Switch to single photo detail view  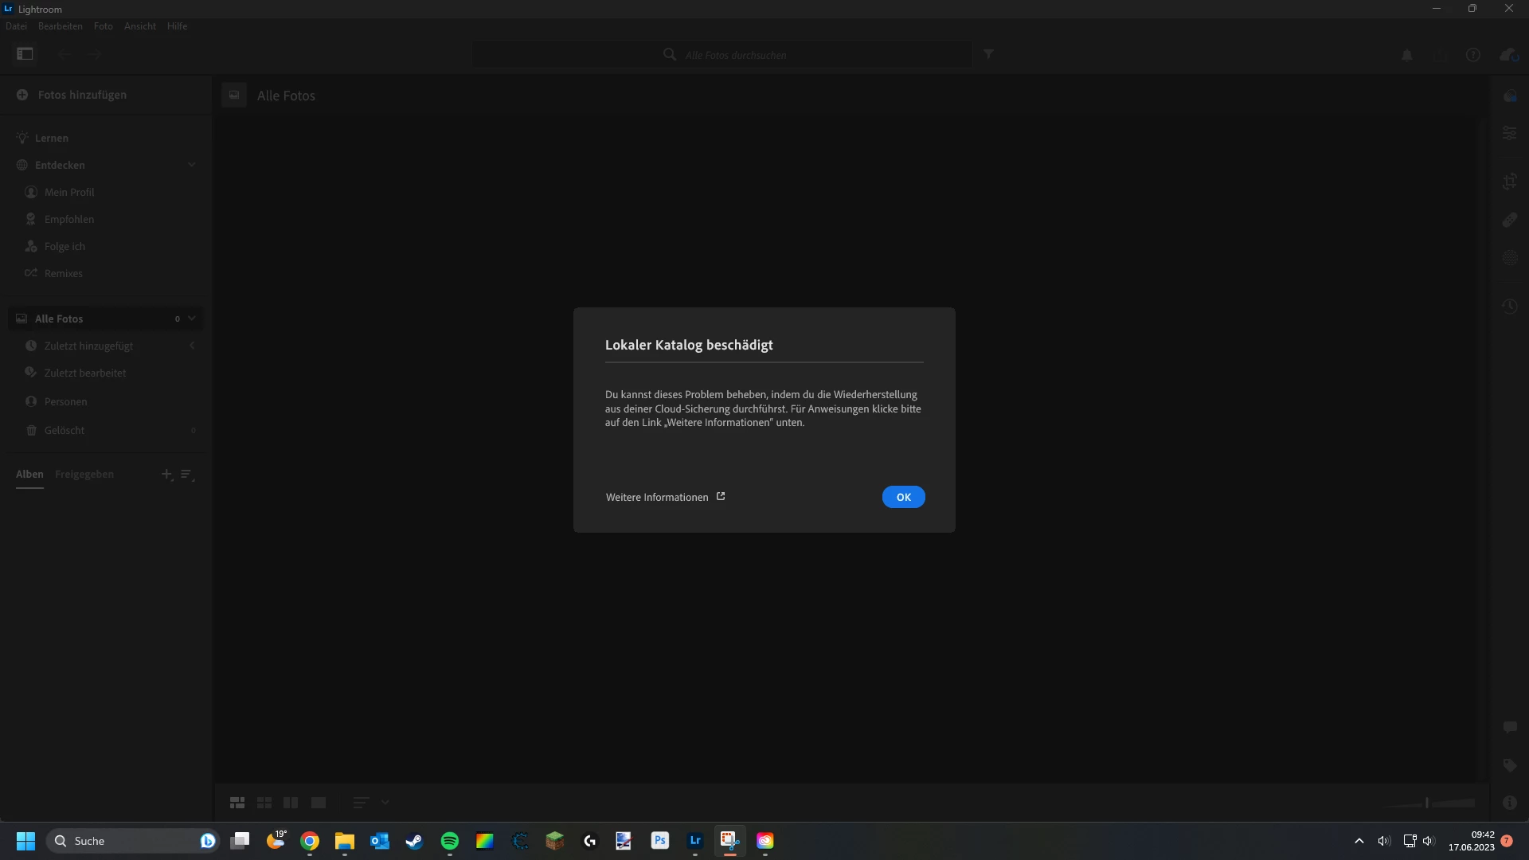click(x=319, y=803)
